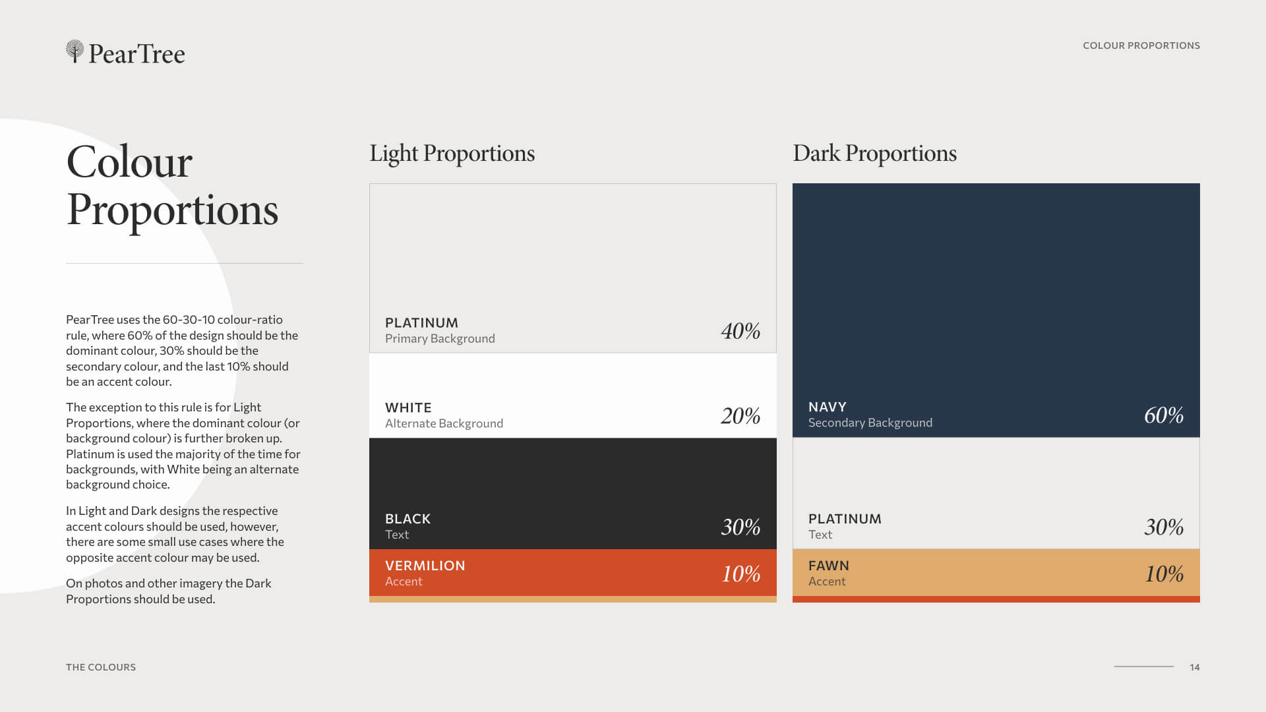1266x712 pixels.
Task: Select the Vermilion accent swatch
Action: [573, 573]
